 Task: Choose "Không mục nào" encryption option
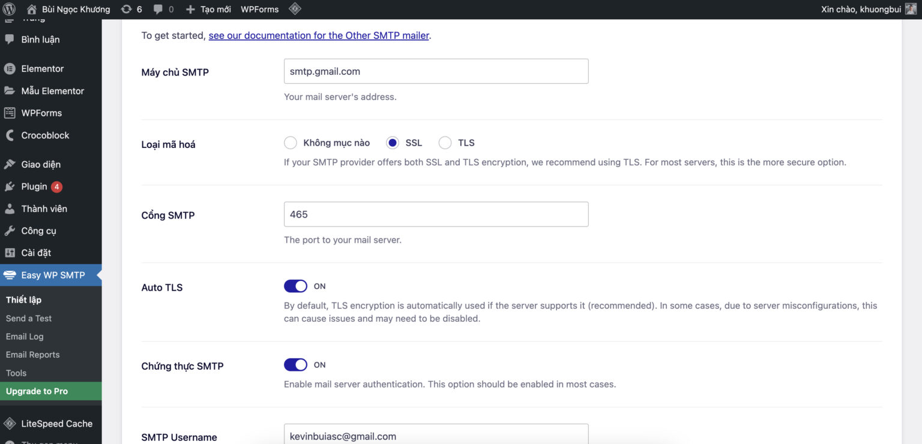[291, 143]
